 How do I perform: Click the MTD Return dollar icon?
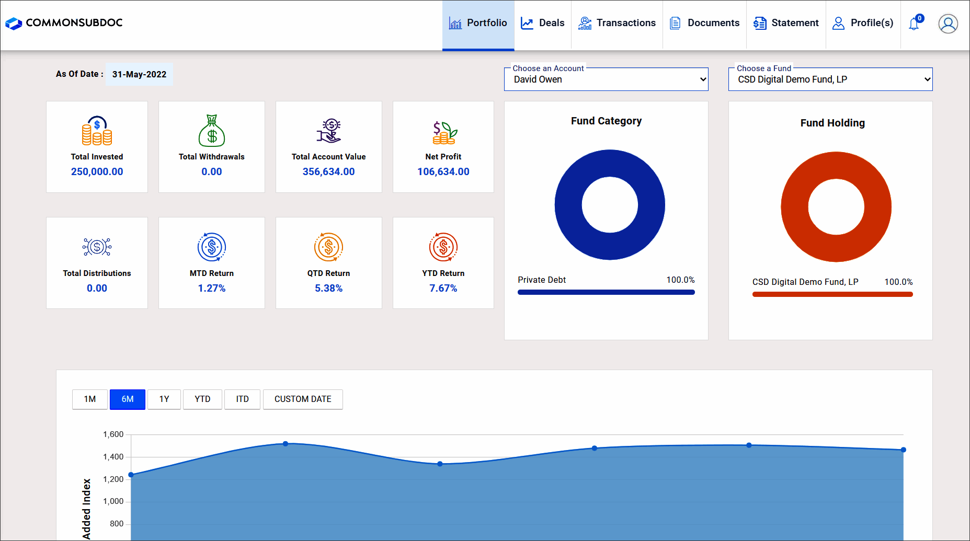pyautogui.click(x=212, y=247)
